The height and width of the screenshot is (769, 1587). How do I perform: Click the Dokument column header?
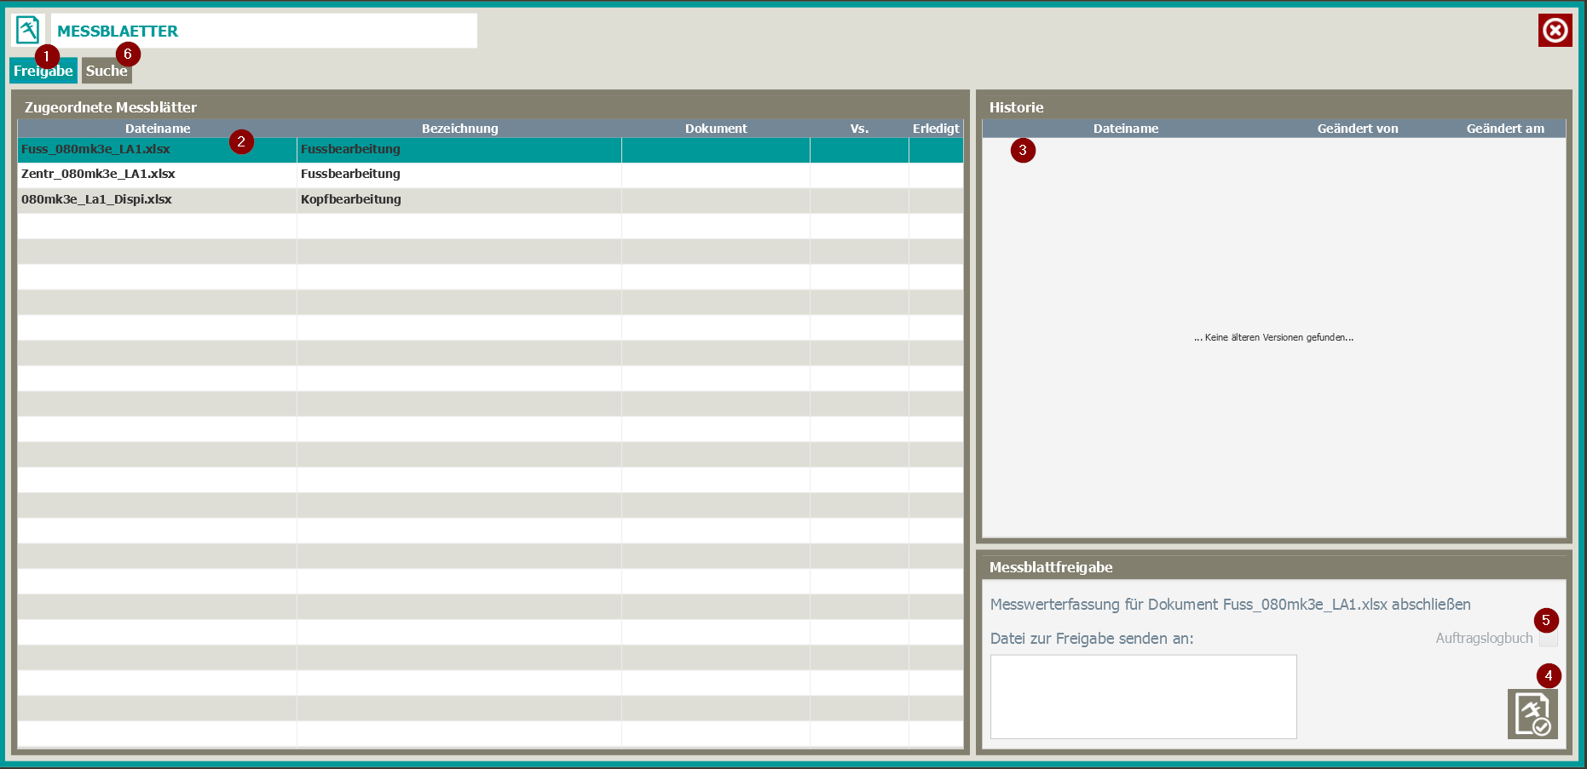[x=715, y=129]
